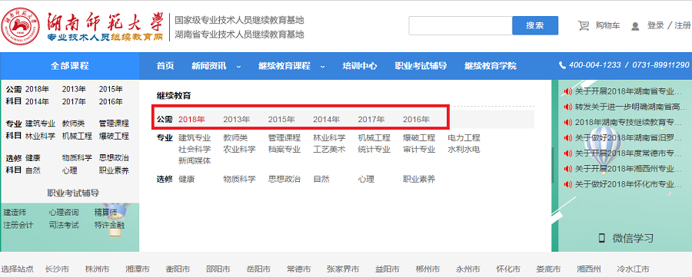Open 水利水电 in the 专业 list

pos(464,150)
